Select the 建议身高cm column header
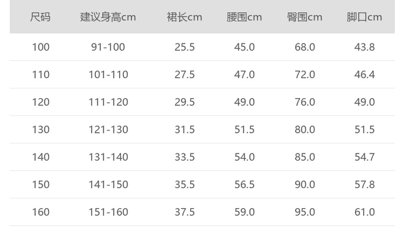 click(108, 17)
